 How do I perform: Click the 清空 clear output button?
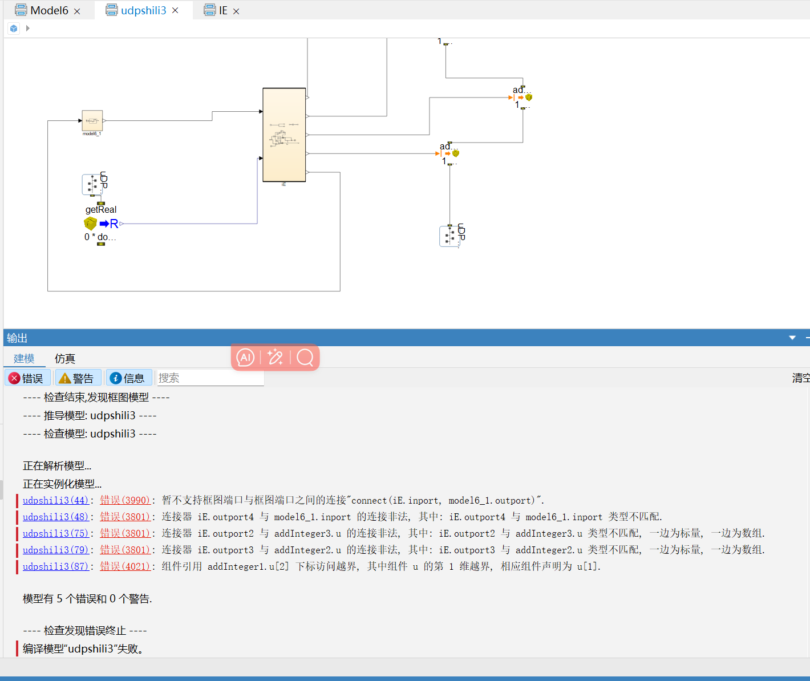(801, 378)
